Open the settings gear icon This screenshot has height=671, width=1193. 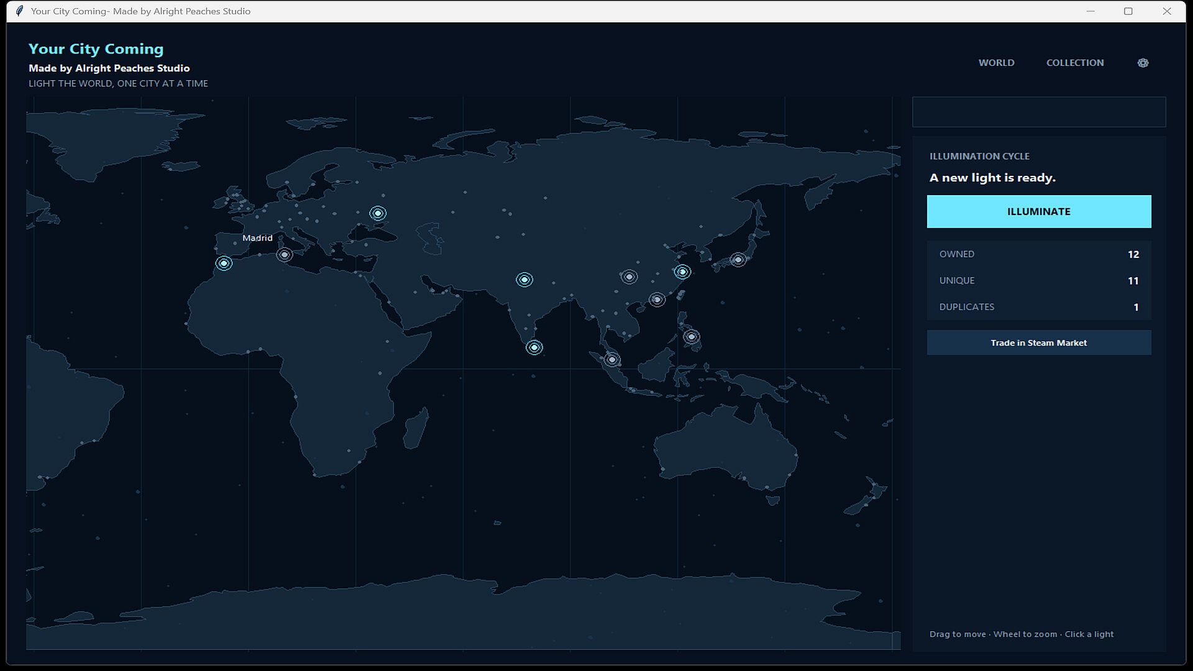(1143, 63)
